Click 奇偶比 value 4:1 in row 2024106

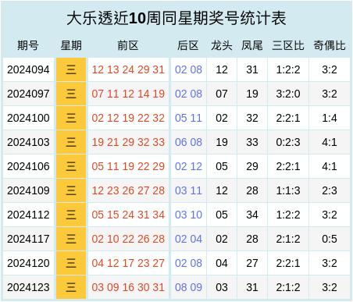(330, 166)
